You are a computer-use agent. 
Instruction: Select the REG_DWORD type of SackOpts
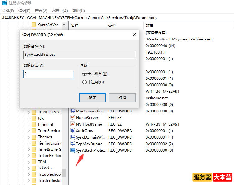pyautogui.click(x=120, y=130)
